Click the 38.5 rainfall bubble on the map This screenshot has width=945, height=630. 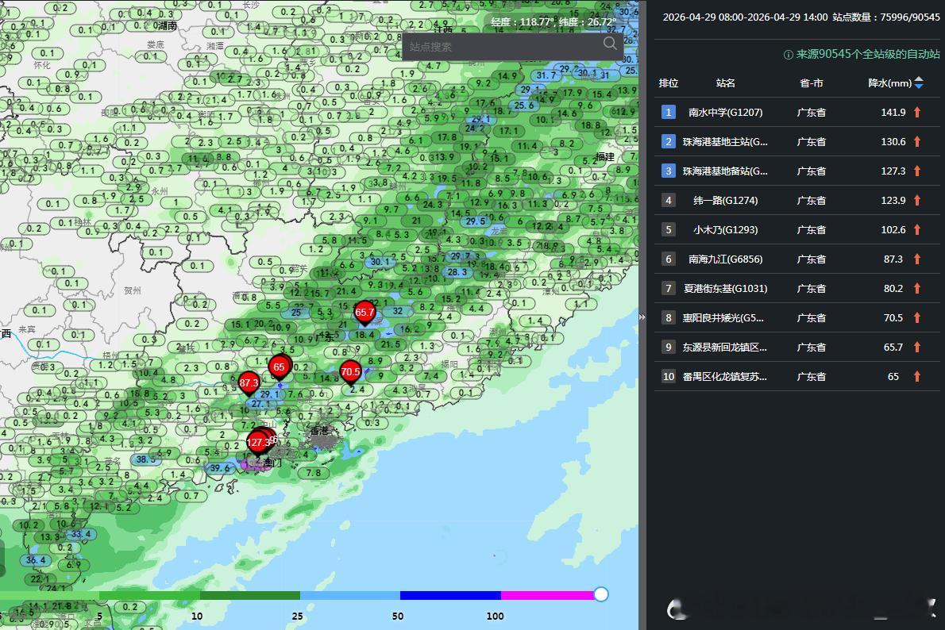(x=146, y=459)
